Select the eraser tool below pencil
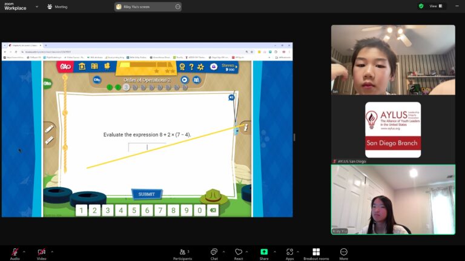The width and height of the screenshot is (465, 261). (49, 140)
